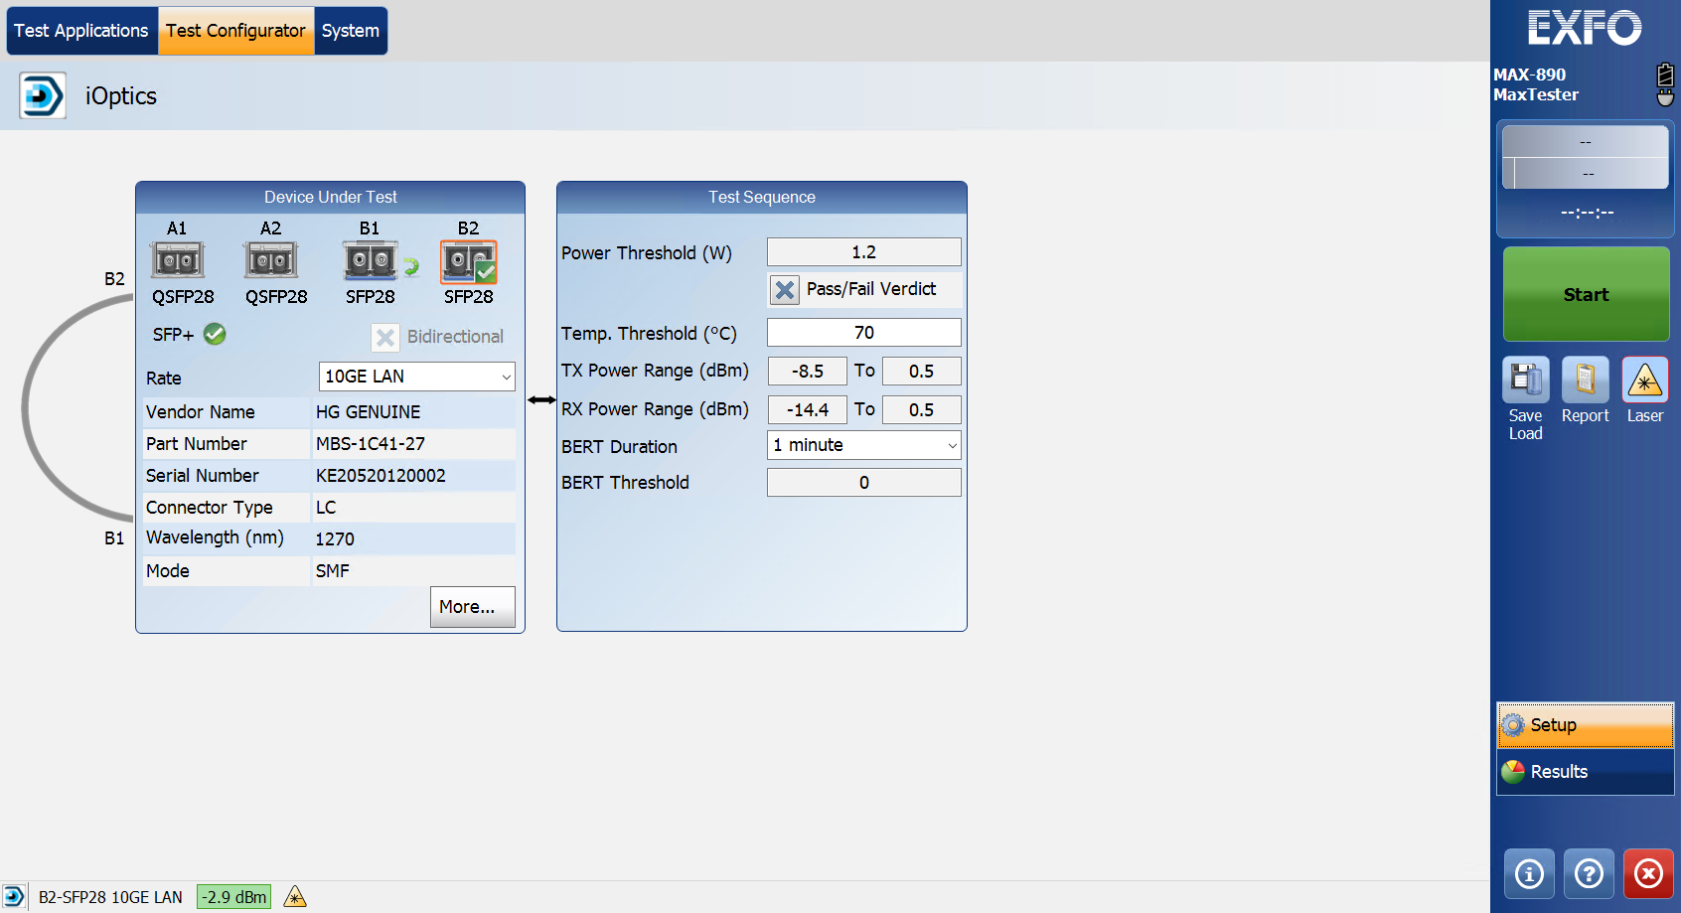Toggle the Laser icon
The image size is (1681, 913).
(1645, 380)
